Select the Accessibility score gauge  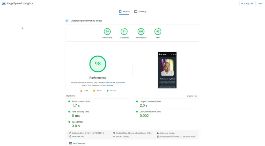click(124, 32)
